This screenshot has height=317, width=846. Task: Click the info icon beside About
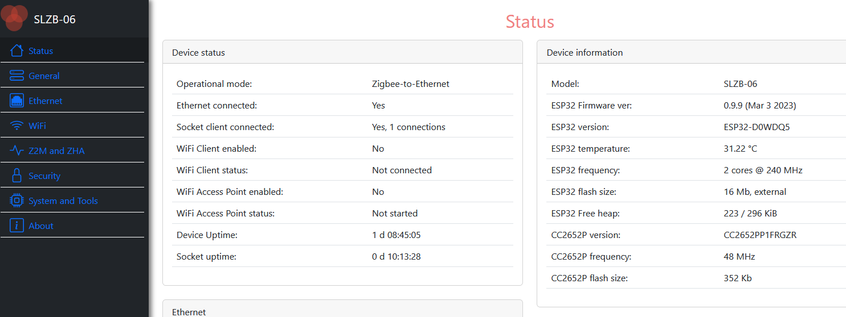click(17, 226)
